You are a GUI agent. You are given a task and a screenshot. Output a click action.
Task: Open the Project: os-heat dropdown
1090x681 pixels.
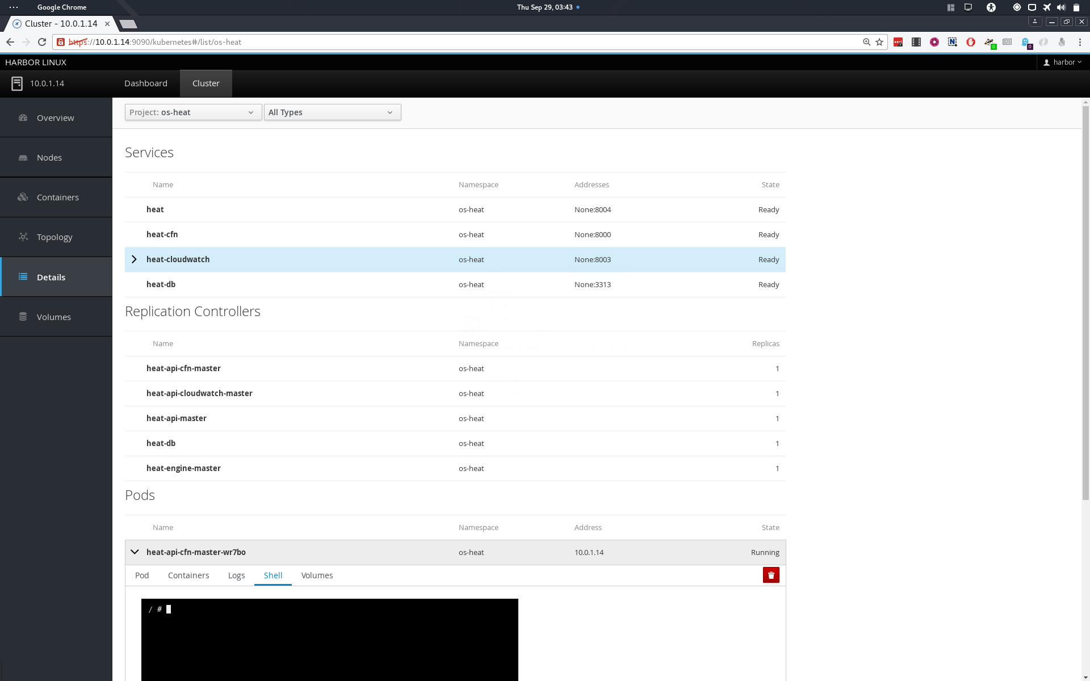pyautogui.click(x=193, y=112)
